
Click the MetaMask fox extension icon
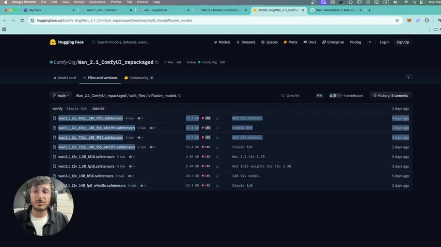[409, 21]
